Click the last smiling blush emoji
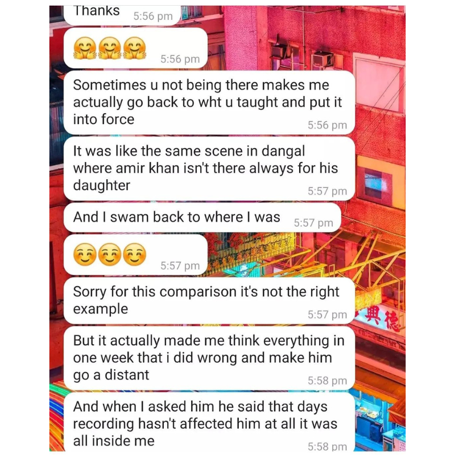 click(135, 254)
